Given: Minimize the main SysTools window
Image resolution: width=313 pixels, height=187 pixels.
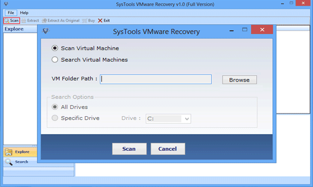Looking at the screenshot, I should (283, 3).
